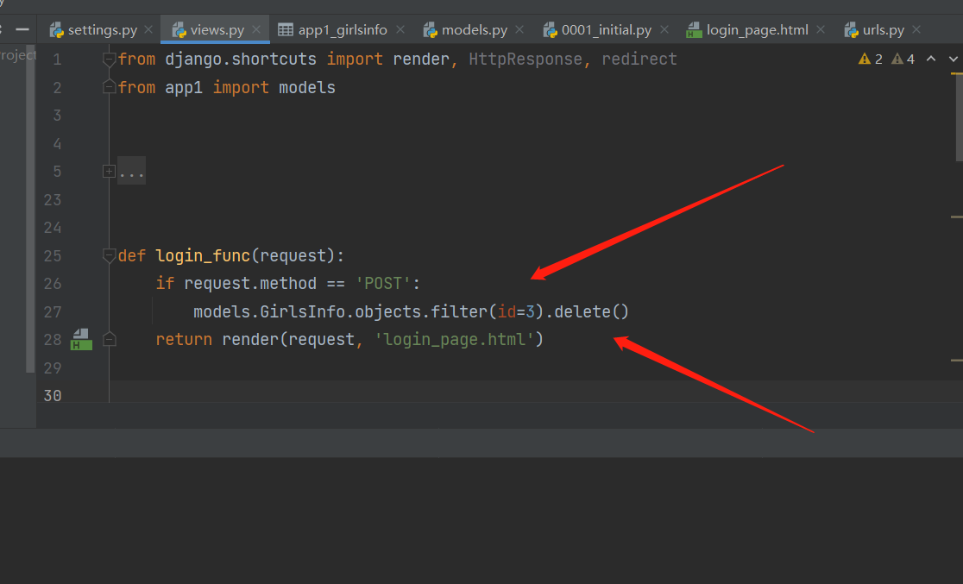Click the 'POST' string on line 26

tap(383, 283)
